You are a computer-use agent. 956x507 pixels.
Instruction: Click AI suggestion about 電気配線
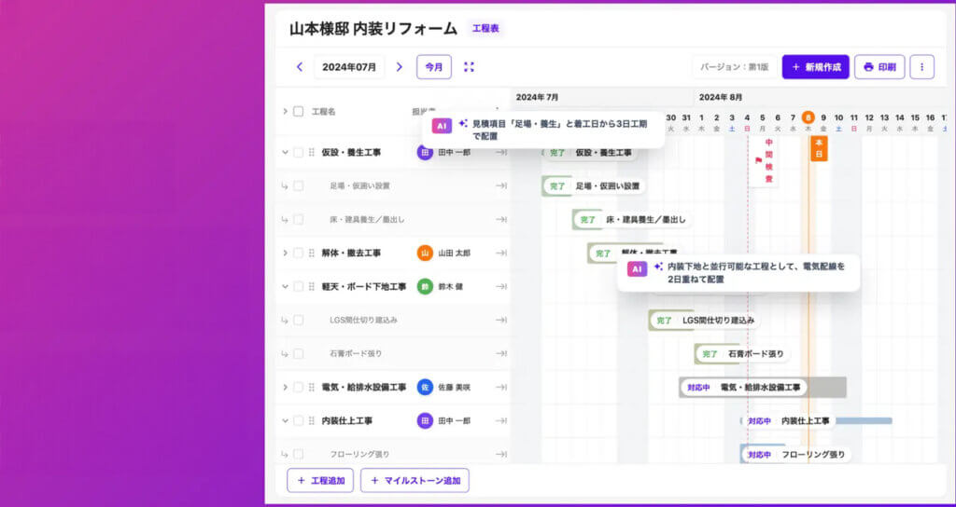click(x=738, y=273)
